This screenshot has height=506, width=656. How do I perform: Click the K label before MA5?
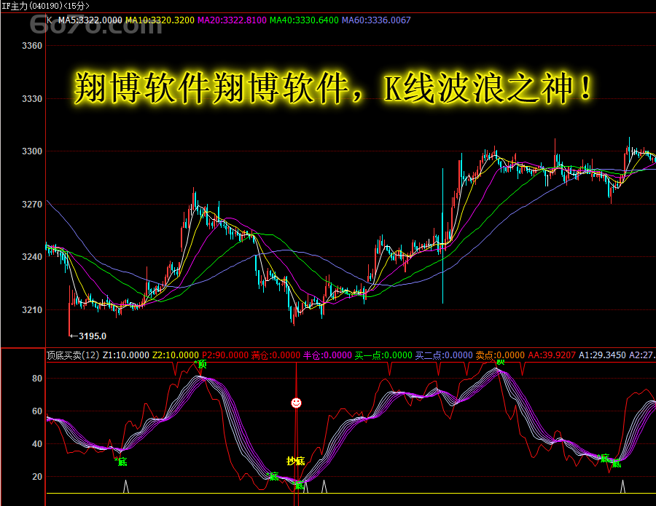click(50, 20)
